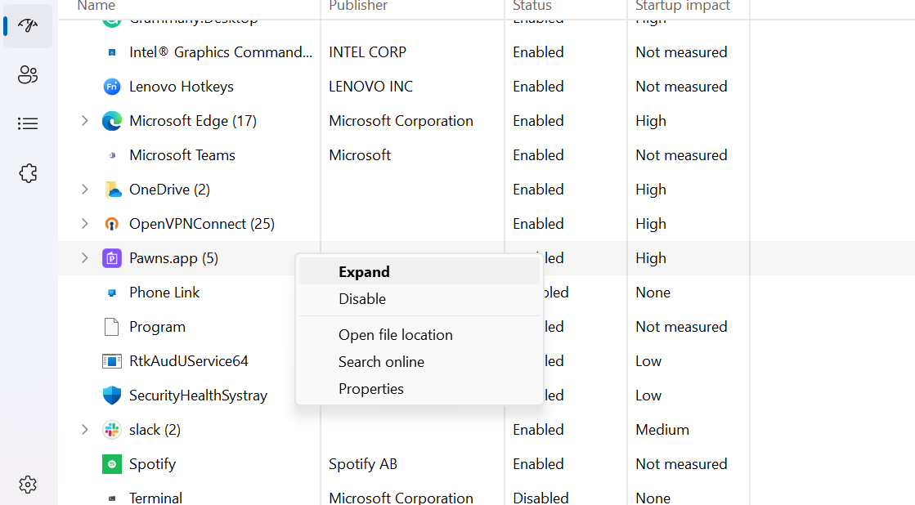Click the Spotify green icon
This screenshot has width=915, height=505.
click(112, 464)
